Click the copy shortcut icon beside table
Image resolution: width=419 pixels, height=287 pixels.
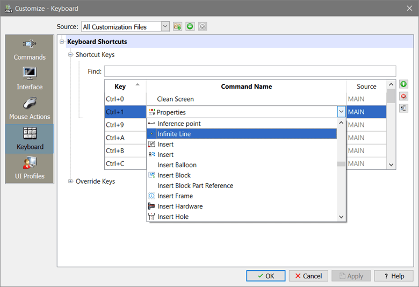point(403,109)
